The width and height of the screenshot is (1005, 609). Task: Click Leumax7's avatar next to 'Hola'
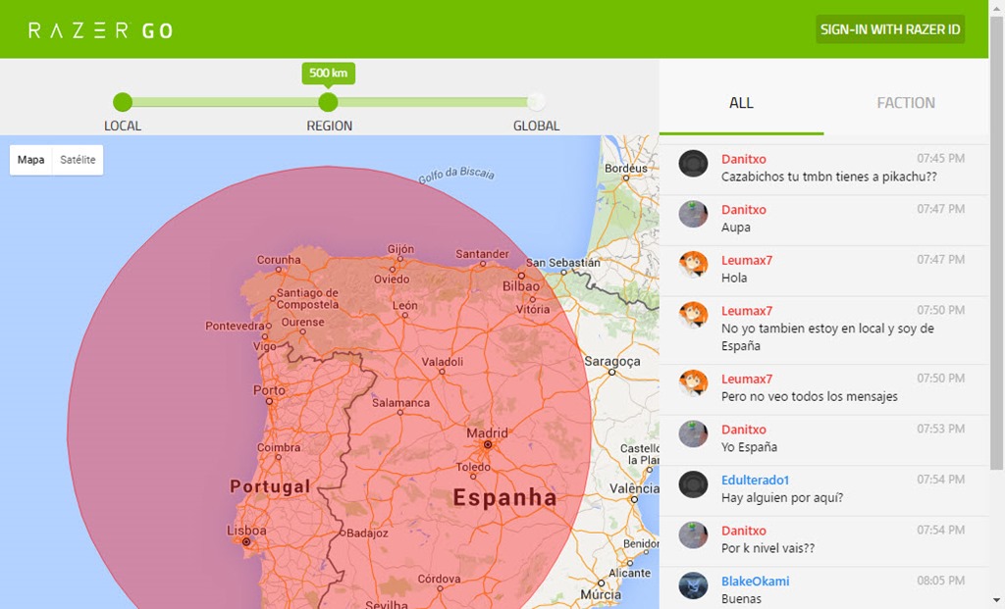[693, 265]
